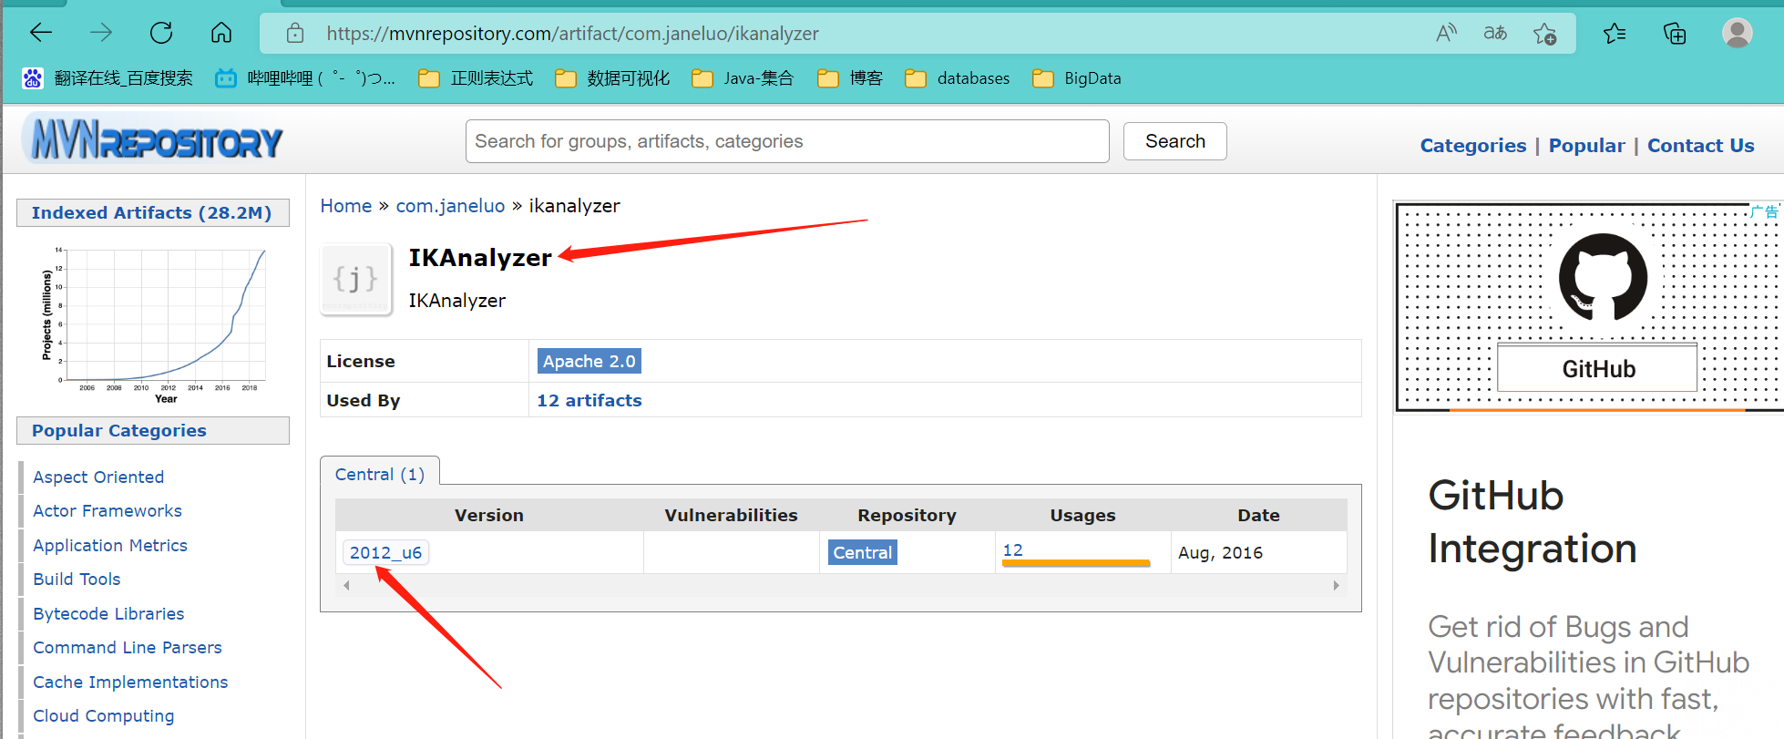The image size is (1784, 739).
Task: Click the 广告 ad label
Action: tap(1764, 211)
